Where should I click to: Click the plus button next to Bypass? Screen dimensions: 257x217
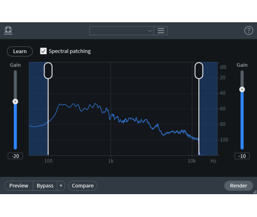pos(61,186)
